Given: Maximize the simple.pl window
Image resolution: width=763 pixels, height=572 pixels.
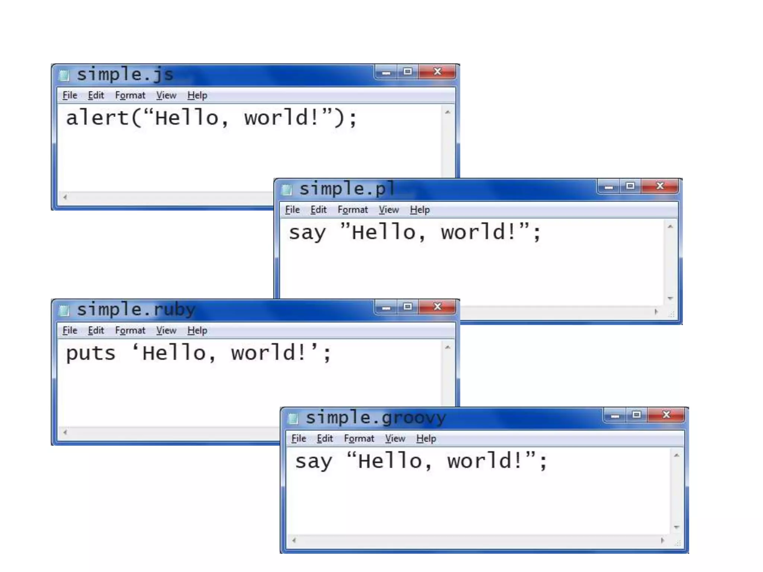Looking at the screenshot, I should [x=630, y=186].
